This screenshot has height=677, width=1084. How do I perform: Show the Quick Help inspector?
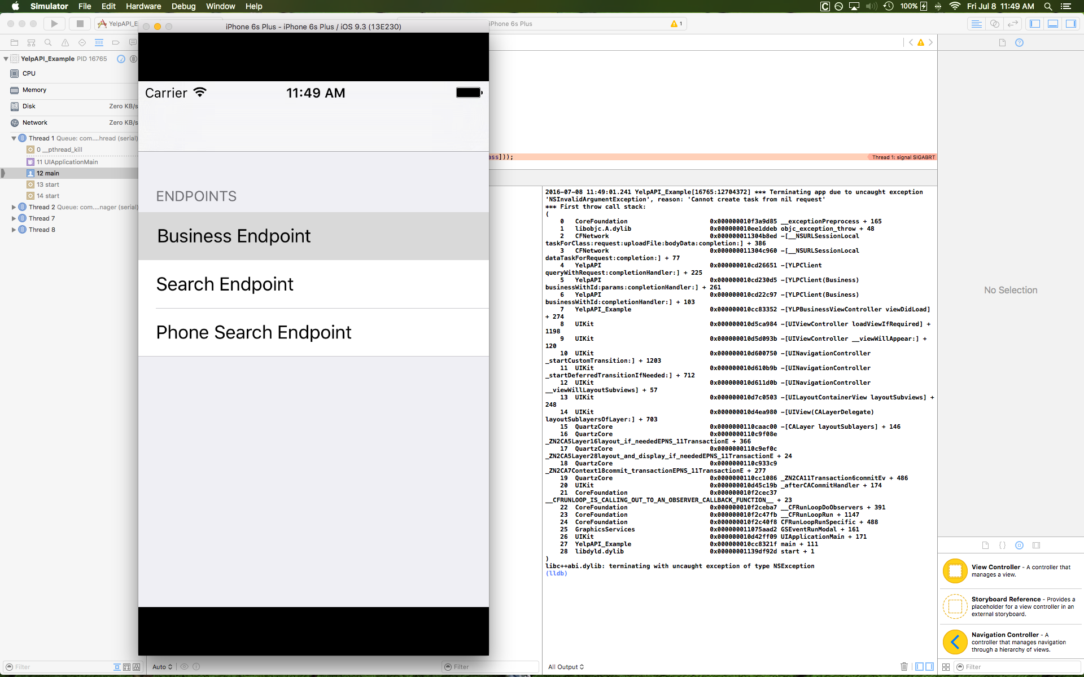[1019, 43]
